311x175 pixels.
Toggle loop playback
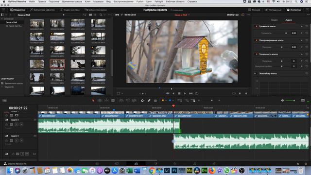(x=196, y=93)
